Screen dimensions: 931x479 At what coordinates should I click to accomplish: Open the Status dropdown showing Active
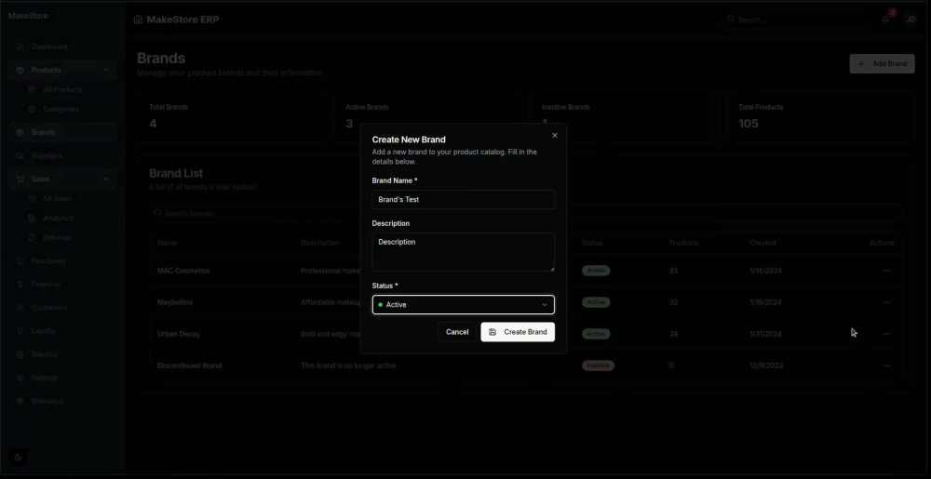(x=463, y=305)
